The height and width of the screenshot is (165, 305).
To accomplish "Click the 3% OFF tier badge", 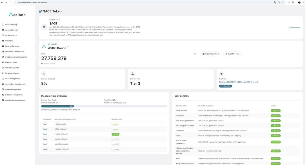I will pos(115,124).
